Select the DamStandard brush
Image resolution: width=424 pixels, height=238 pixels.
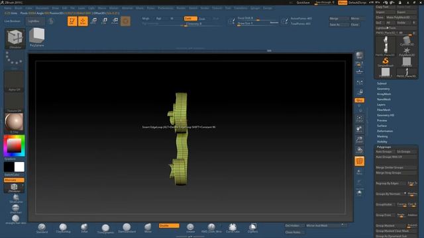point(127,228)
